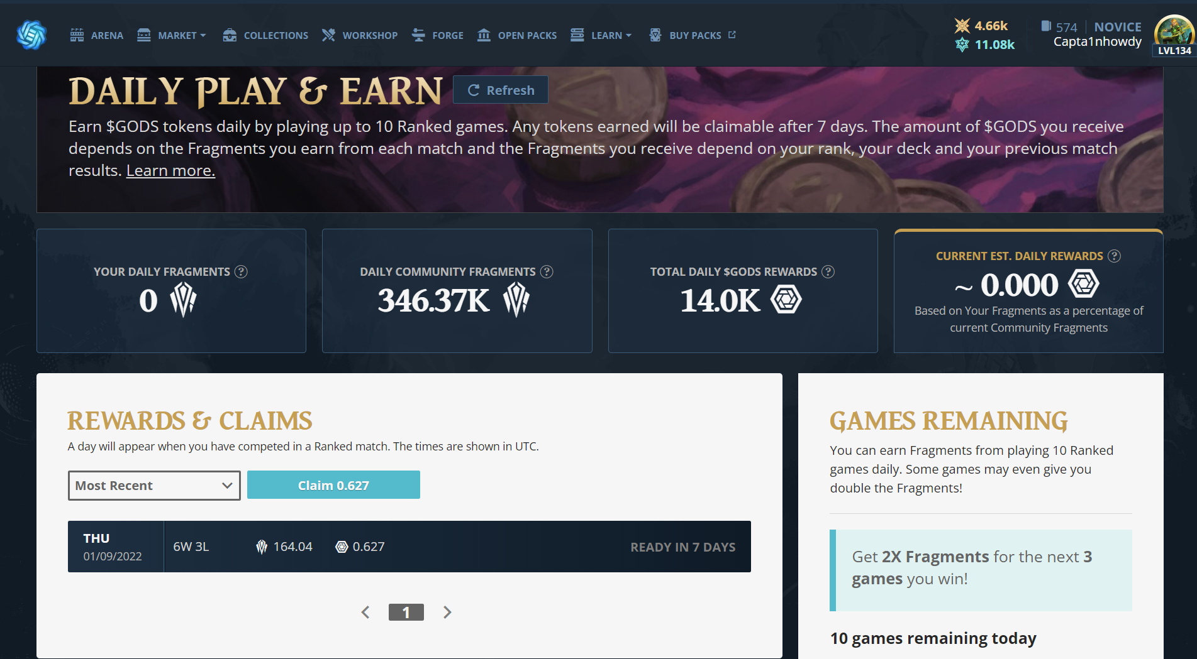
Task: Go to next rewards page arrow
Action: pos(447,612)
